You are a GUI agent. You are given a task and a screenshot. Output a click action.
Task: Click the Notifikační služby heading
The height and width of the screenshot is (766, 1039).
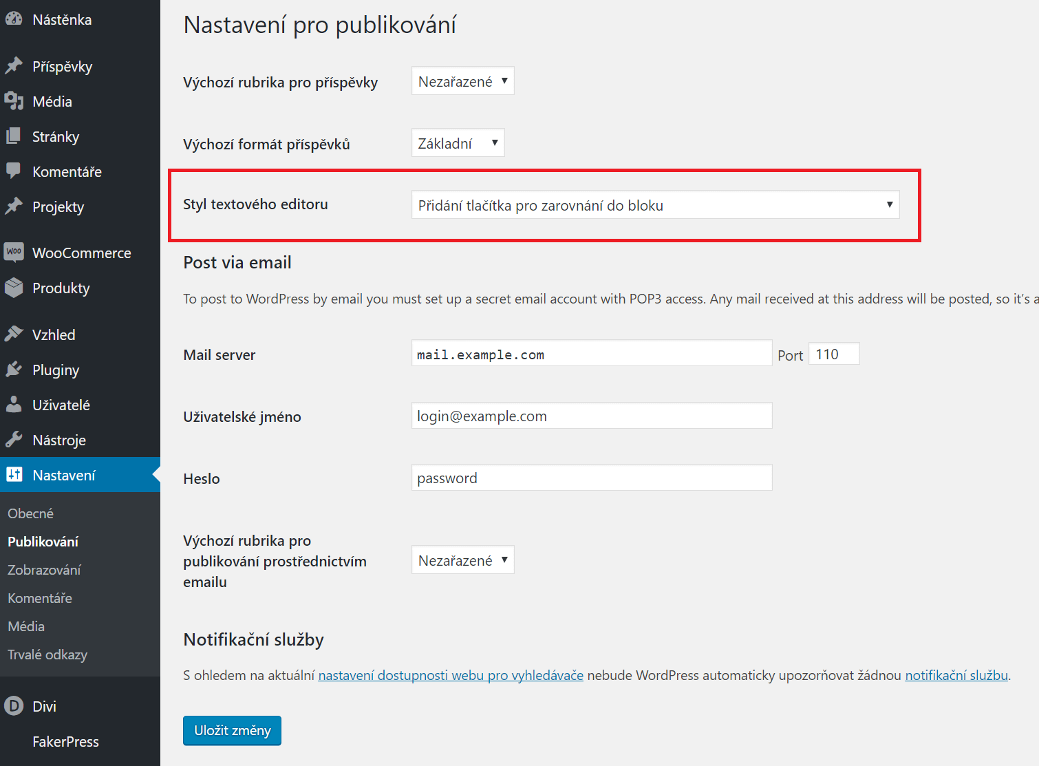click(x=253, y=639)
